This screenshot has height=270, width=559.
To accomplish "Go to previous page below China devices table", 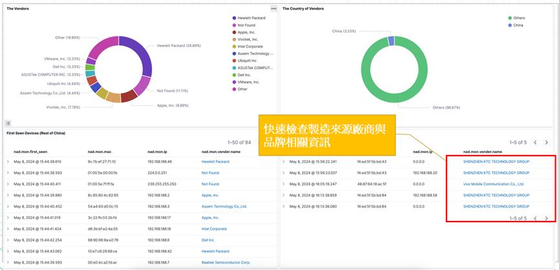I will coord(535,218).
